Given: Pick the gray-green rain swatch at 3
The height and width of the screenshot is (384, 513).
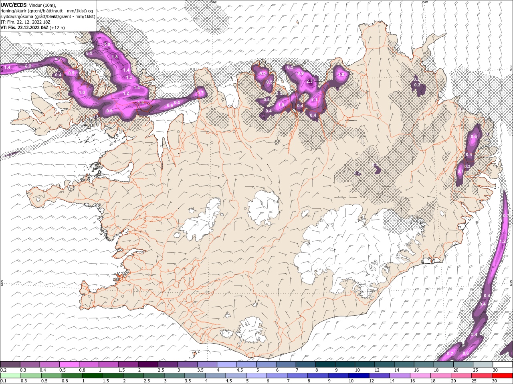Looking at the screenshot, I should click(174, 376).
